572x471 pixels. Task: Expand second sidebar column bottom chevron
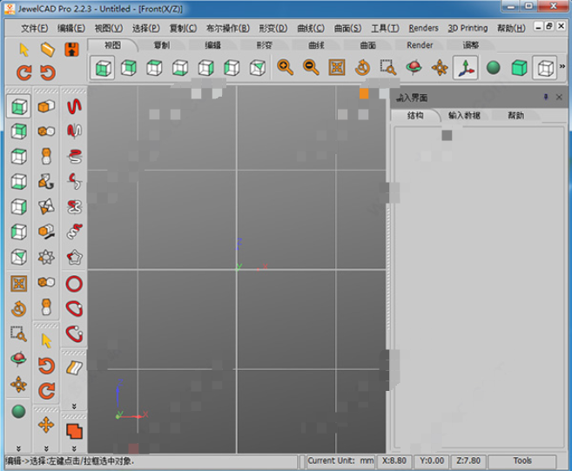46,448
